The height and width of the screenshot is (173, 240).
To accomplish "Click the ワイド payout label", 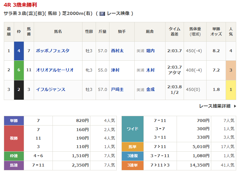I will coord(133,129).
